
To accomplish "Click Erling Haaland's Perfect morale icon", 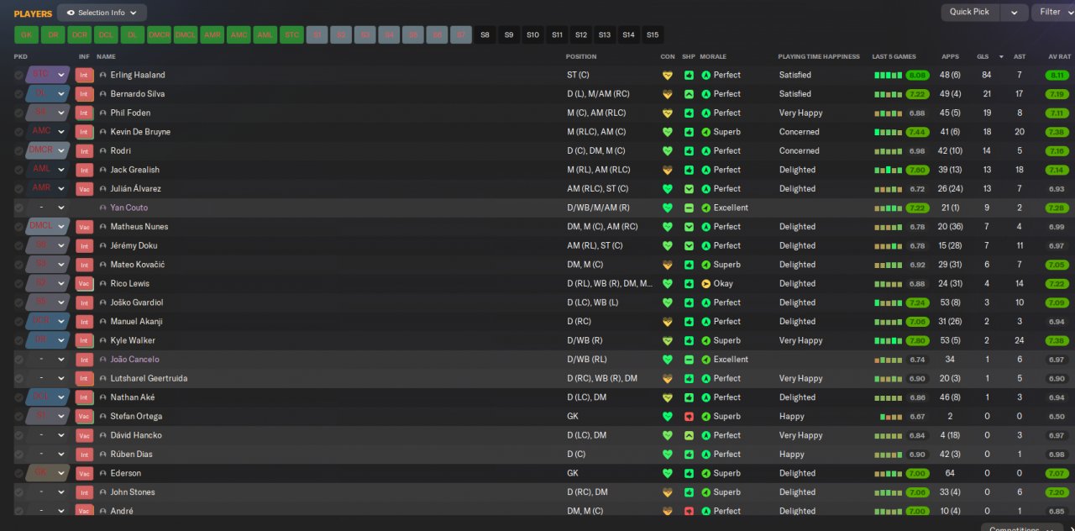I will click(705, 75).
